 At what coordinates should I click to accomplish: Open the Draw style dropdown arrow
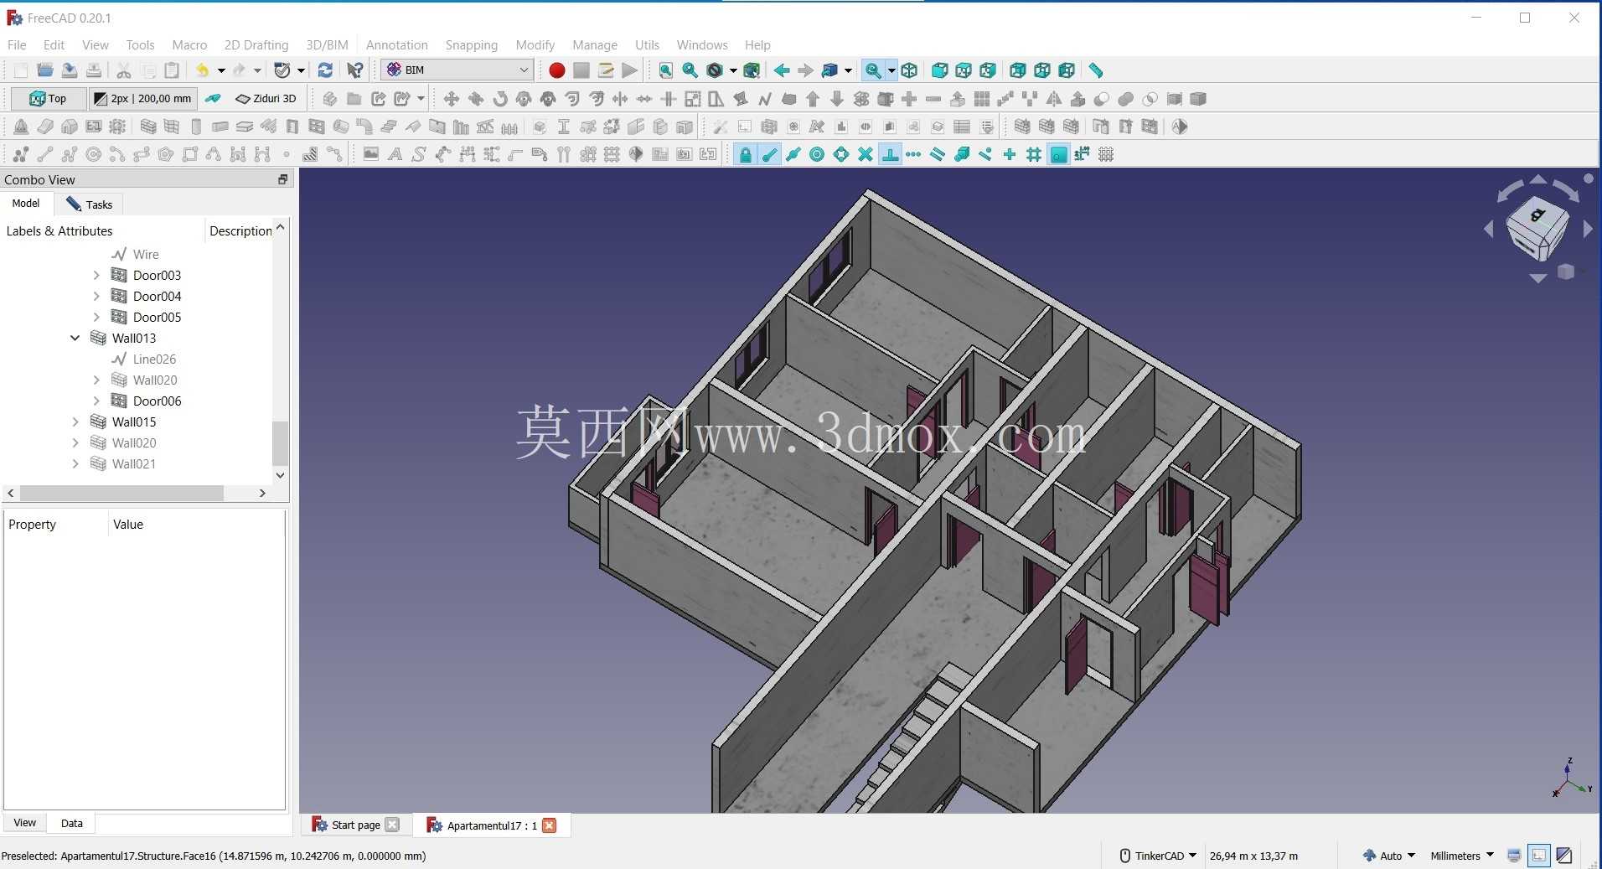pyautogui.click(x=733, y=70)
